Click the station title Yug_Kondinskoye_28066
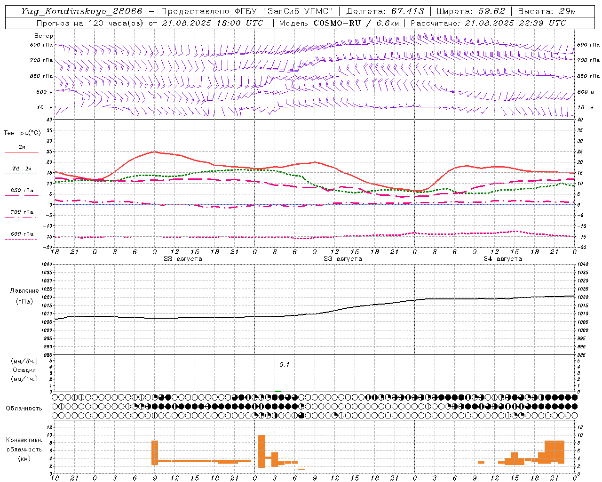Screen dimensions: 602x482 point(81,11)
